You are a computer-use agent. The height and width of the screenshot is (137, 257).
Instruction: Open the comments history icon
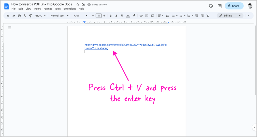[220, 6]
